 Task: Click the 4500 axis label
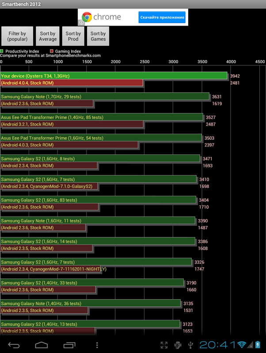click(260, 62)
